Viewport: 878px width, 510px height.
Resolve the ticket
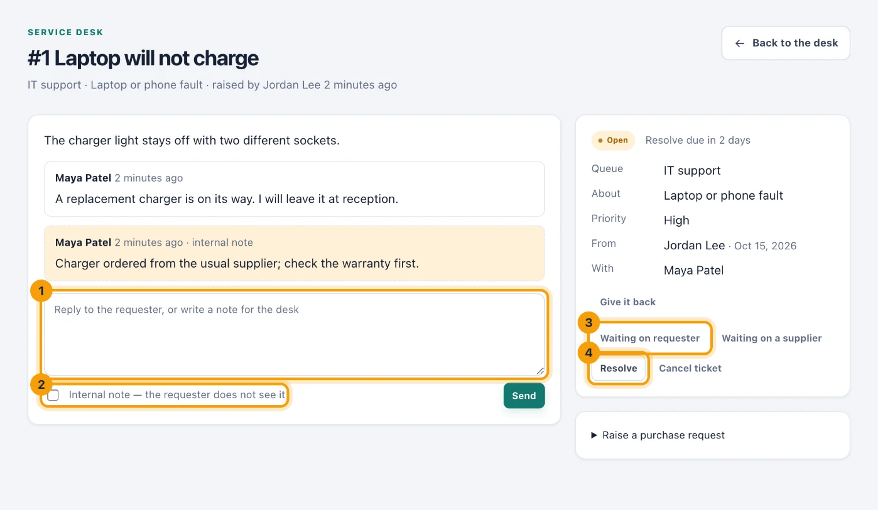[619, 368]
